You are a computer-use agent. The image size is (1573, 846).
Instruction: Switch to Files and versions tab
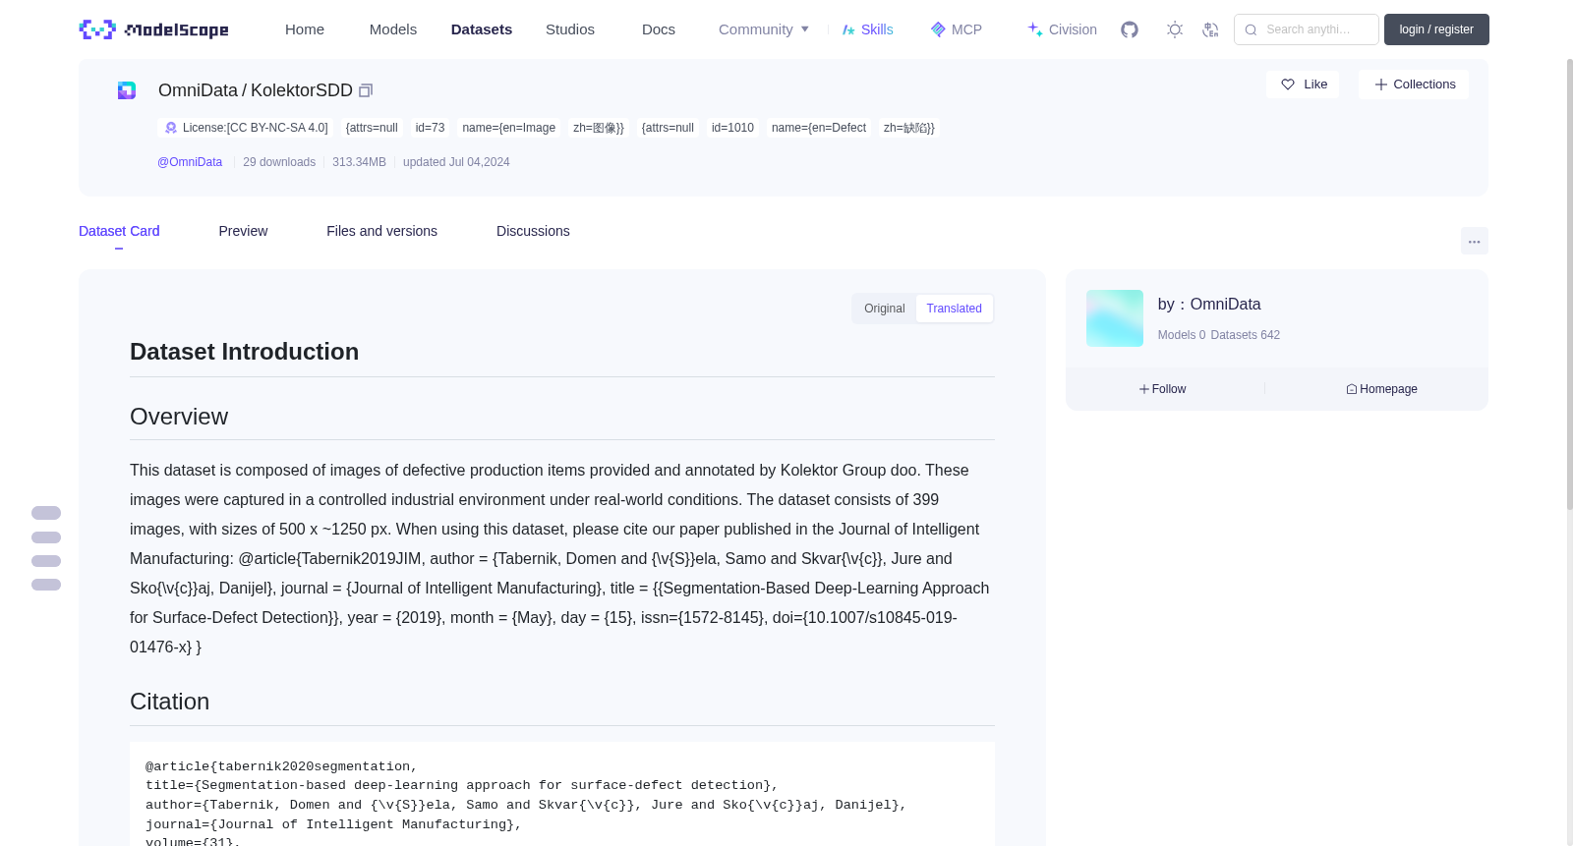coord(381,231)
